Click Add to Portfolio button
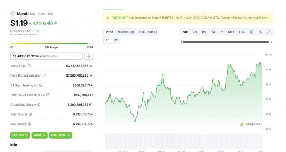Screen dimensions: 286x152 46,56
